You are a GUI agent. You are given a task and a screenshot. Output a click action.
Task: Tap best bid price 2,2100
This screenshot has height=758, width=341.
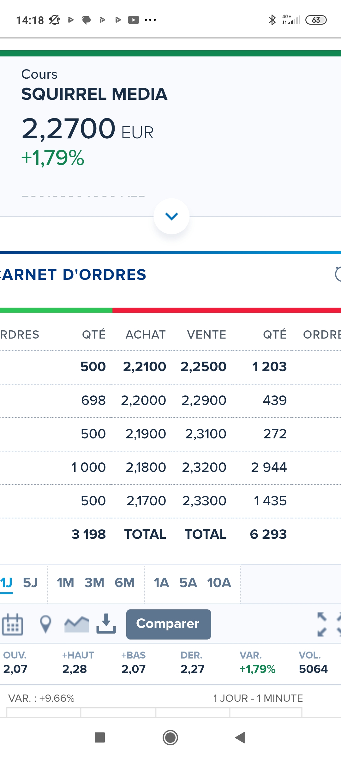tap(145, 367)
